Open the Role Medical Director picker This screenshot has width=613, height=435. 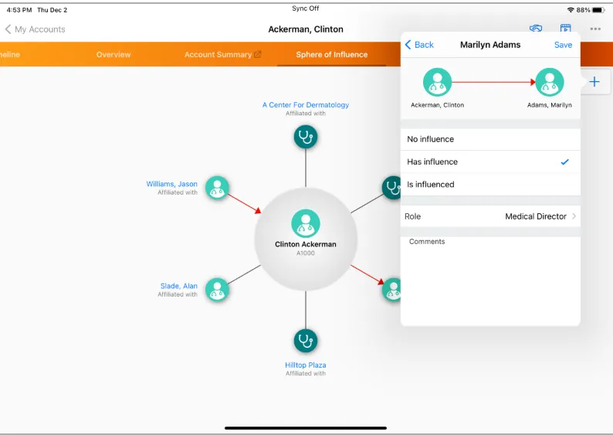[x=490, y=216]
